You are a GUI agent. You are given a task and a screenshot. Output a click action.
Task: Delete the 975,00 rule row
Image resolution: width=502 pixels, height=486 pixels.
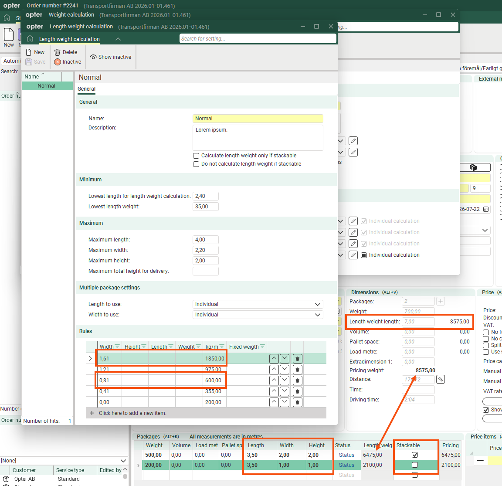pyautogui.click(x=298, y=370)
